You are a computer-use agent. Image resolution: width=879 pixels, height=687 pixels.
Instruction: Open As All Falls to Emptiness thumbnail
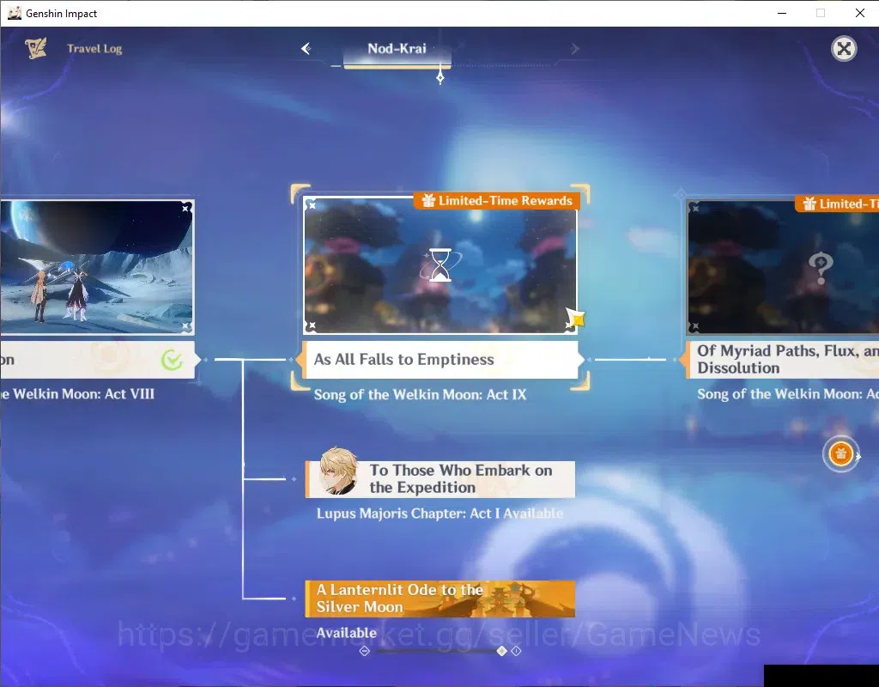(x=440, y=265)
